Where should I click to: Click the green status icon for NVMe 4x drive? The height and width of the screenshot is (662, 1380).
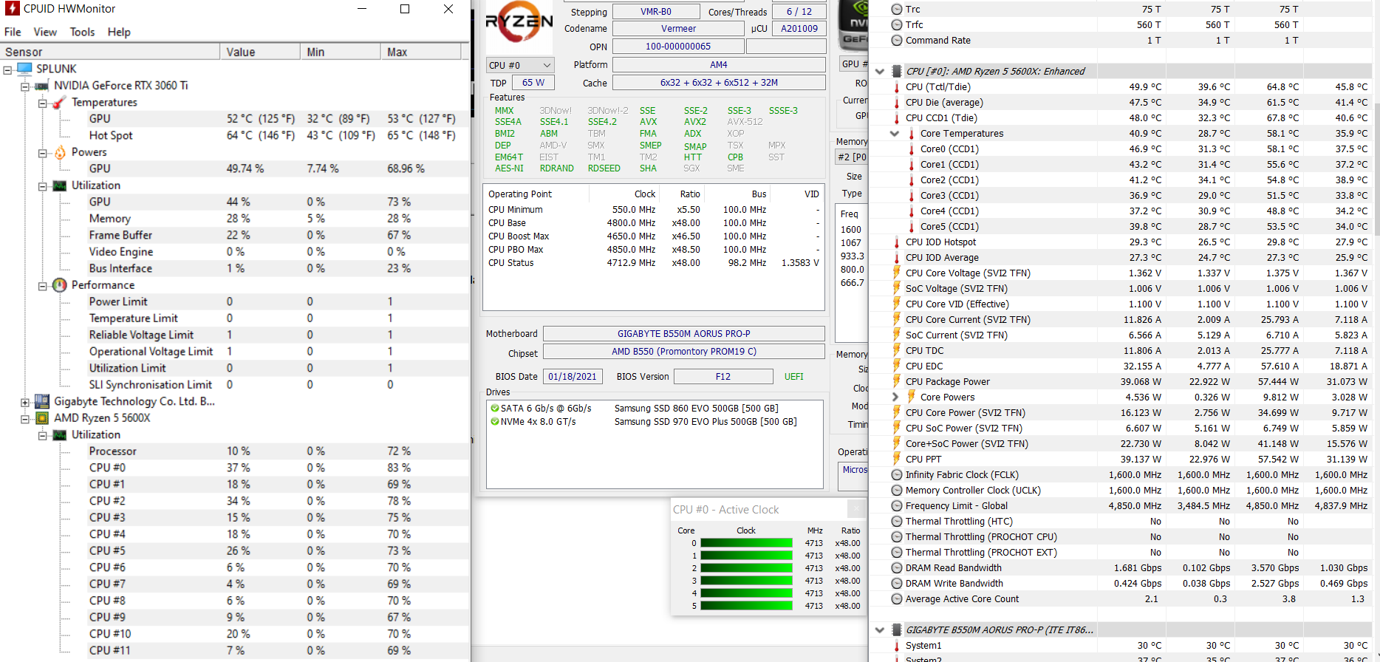[x=494, y=422]
